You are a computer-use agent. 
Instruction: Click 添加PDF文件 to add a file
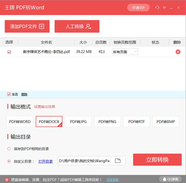coord(27,26)
